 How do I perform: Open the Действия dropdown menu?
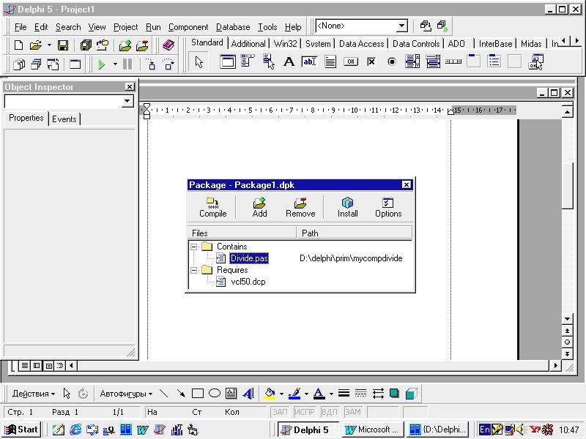(x=34, y=394)
